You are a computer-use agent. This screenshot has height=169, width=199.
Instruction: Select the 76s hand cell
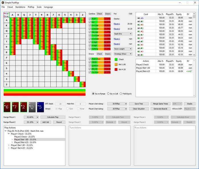pos(59,57)
